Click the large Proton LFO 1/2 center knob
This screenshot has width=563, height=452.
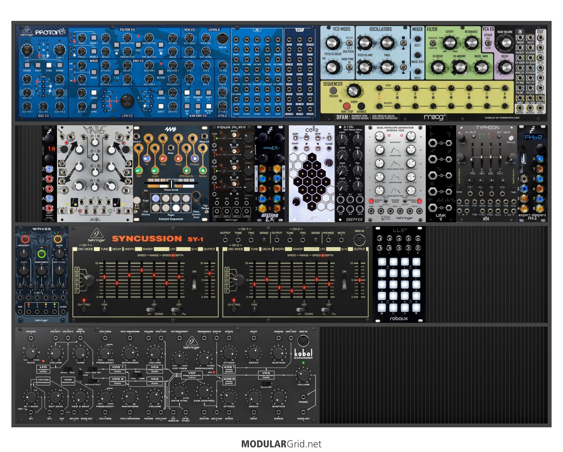point(127,101)
